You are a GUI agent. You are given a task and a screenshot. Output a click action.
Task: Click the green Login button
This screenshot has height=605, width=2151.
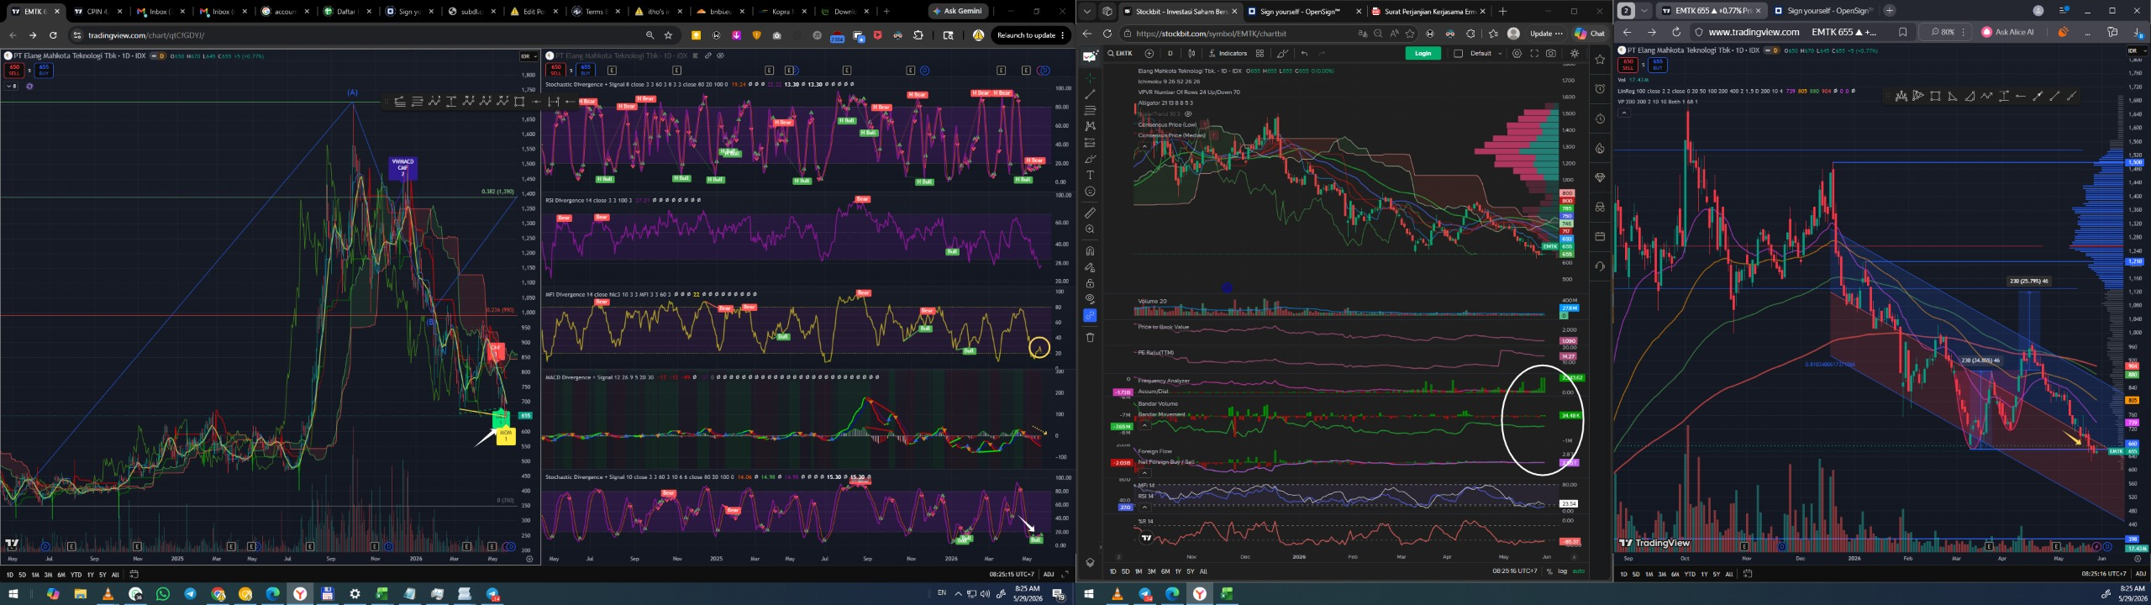coord(1423,53)
